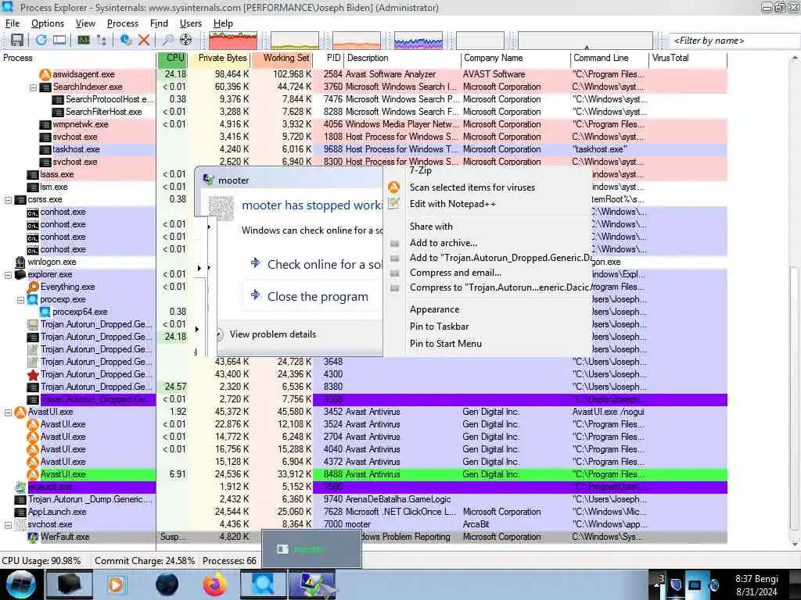Screen dimensions: 801x600
Task: Click the winlogon.exe process icon
Action: [x=20, y=262]
